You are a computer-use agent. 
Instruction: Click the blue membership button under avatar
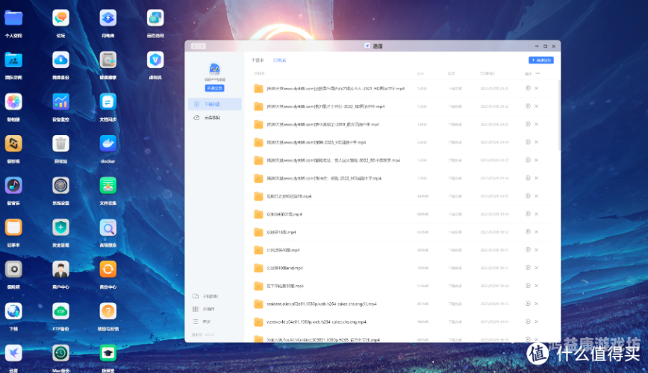[214, 88]
